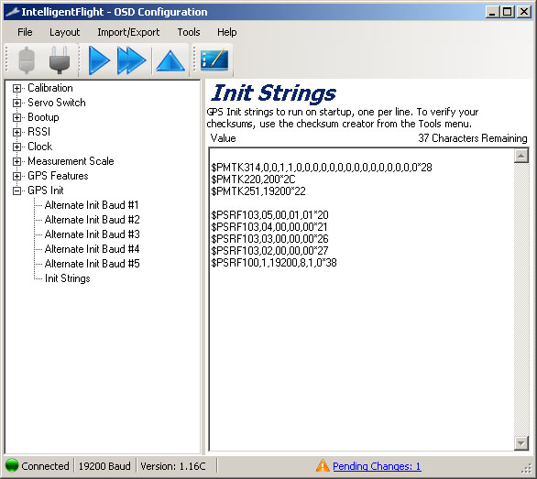This screenshot has height=479, width=537.
Task: Click the single blue play arrow
Action: tap(99, 60)
